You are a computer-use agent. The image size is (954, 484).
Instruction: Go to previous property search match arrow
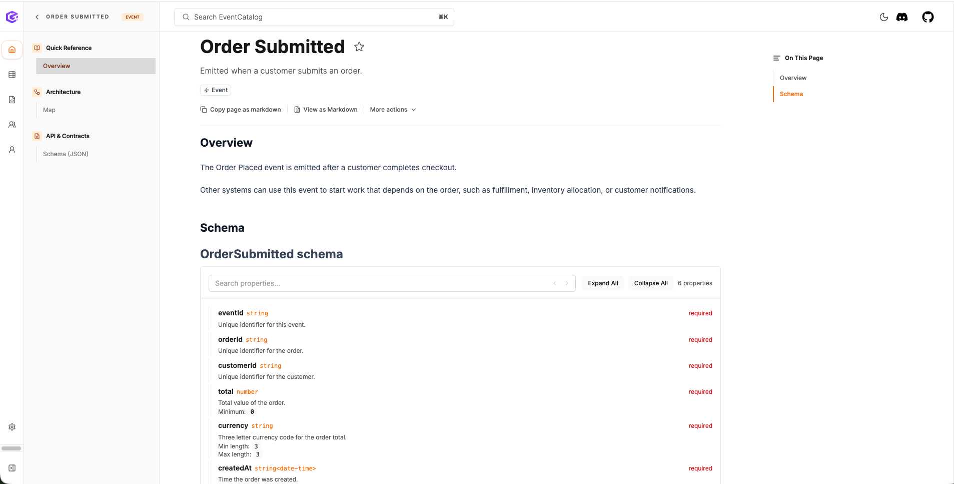click(x=555, y=283)
